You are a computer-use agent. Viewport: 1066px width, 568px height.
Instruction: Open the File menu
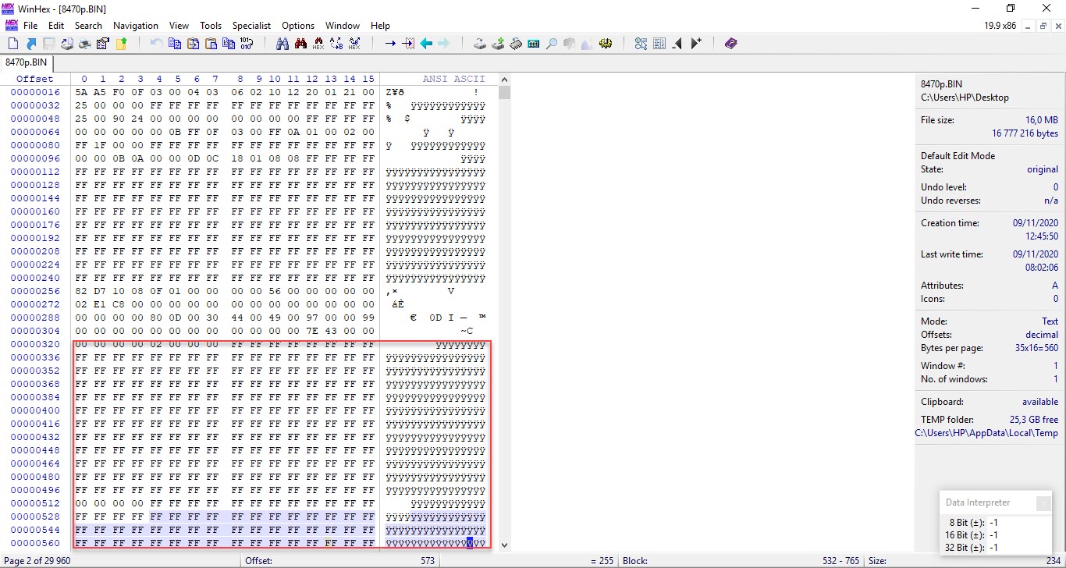(x=30, y=26)
